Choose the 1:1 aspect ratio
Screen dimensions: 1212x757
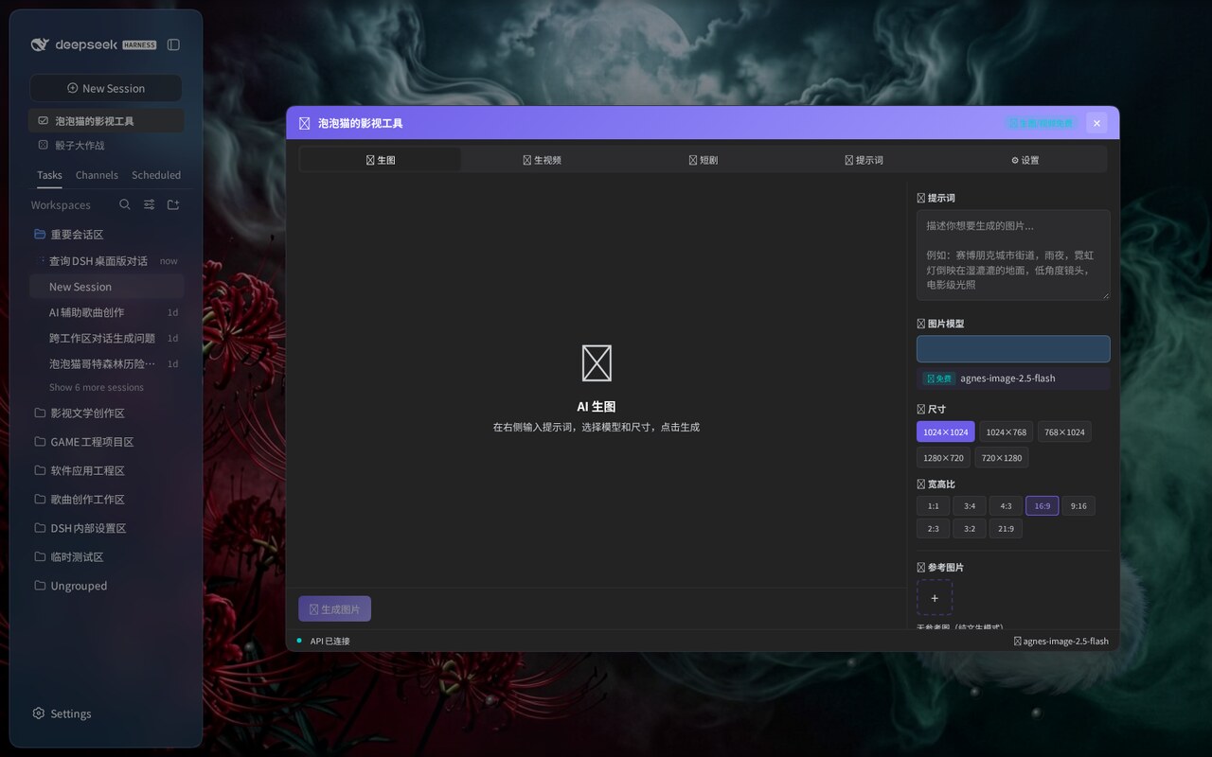[933, 506]
